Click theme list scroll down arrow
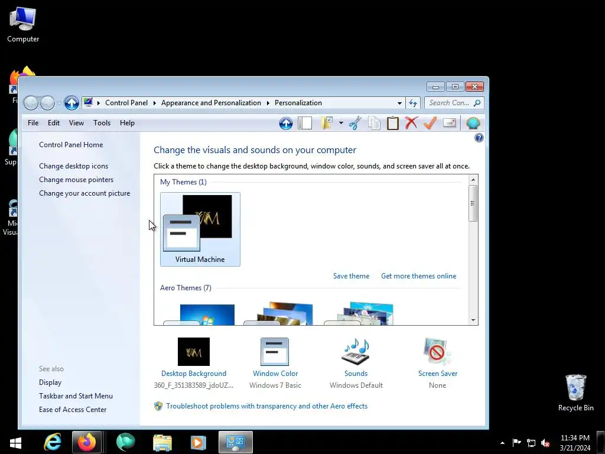 coord(473,320)
